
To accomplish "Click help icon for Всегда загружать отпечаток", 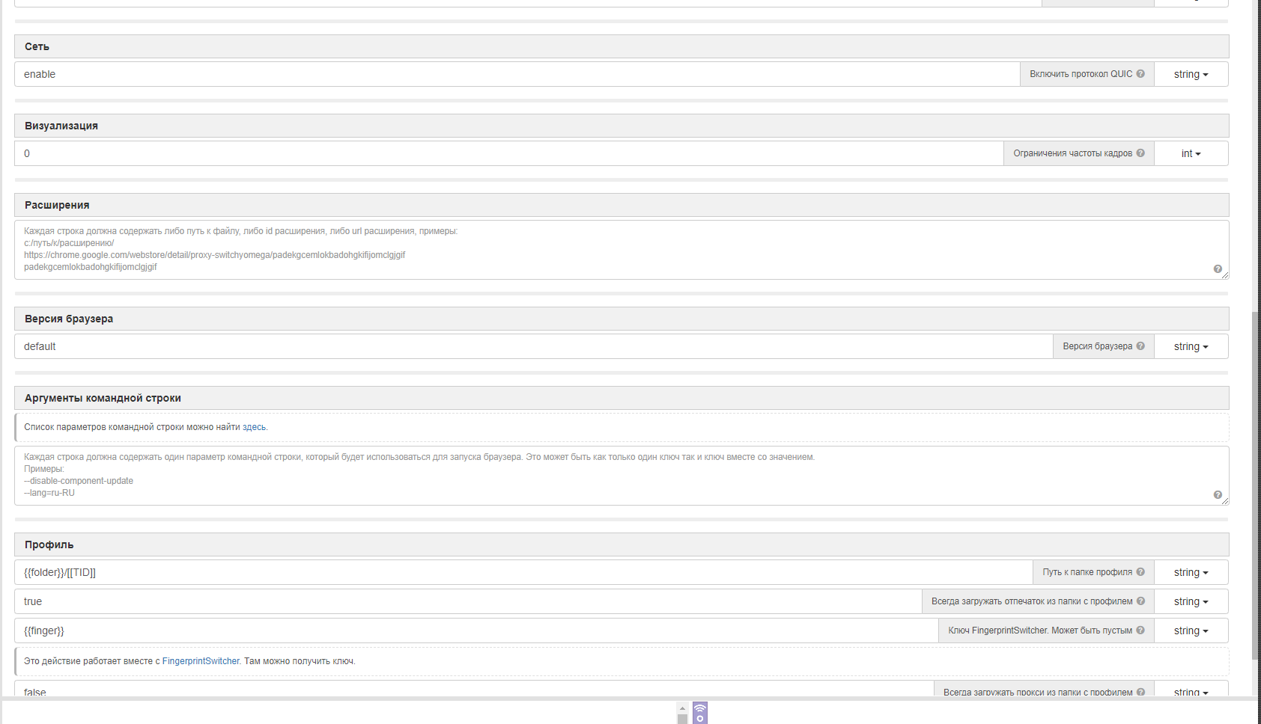I will [1140, 601].
